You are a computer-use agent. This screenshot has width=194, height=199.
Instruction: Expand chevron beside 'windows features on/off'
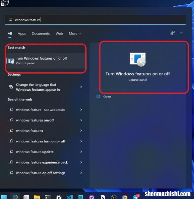[81, 120]
